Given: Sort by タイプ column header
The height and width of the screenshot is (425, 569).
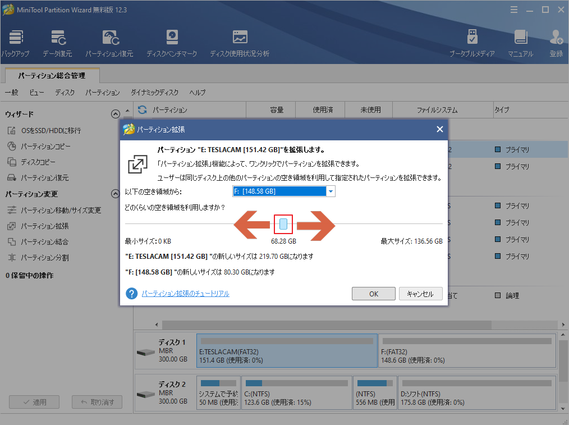Looking at the screenshot, I should point(530,110).
